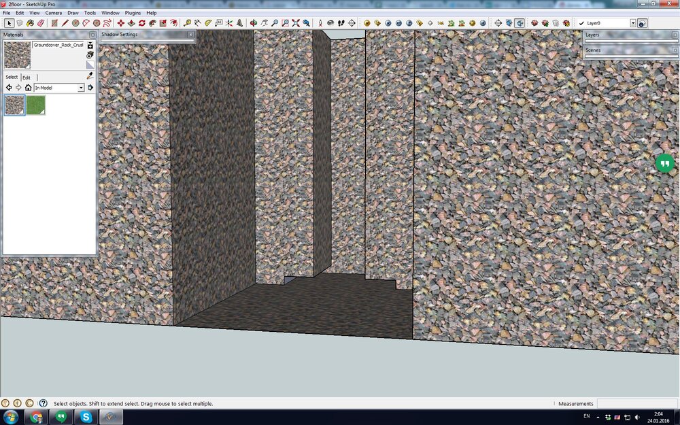Screen dimensions: 680x425
Task: Open the Camera menu
Action: point(53,13)
